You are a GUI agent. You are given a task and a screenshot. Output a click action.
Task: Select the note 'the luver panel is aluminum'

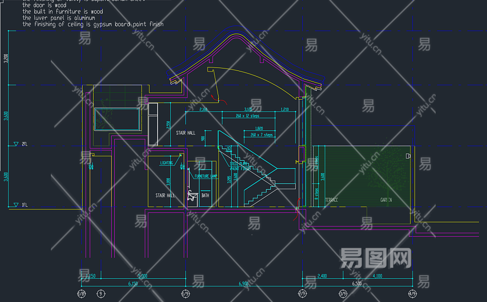(x=59, y=18)
